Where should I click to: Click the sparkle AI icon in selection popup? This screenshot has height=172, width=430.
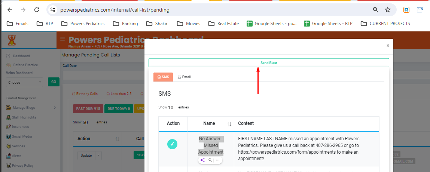click(x=202, y=160)
